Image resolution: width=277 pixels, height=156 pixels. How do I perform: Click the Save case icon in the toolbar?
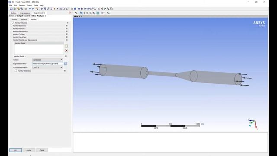[x=11, y=9]
